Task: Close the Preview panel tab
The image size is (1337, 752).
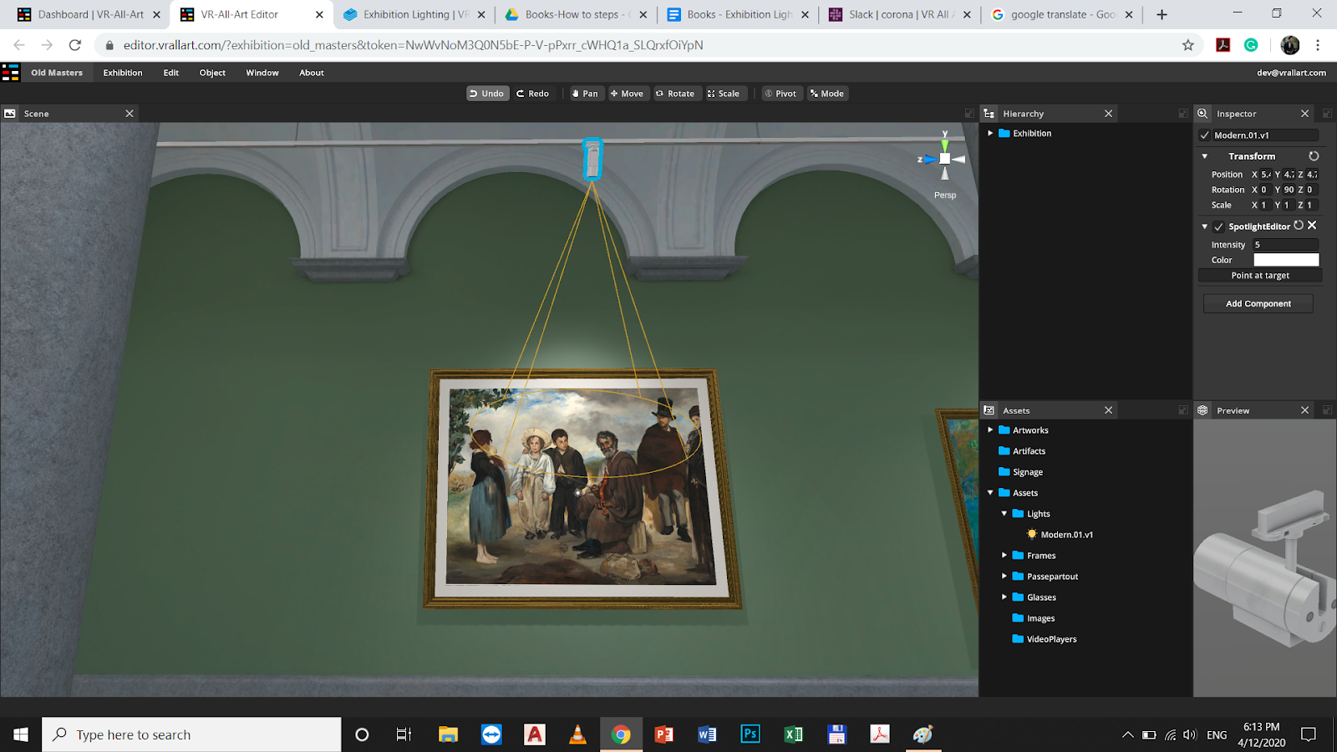Action: click(x=1305, y=410)
